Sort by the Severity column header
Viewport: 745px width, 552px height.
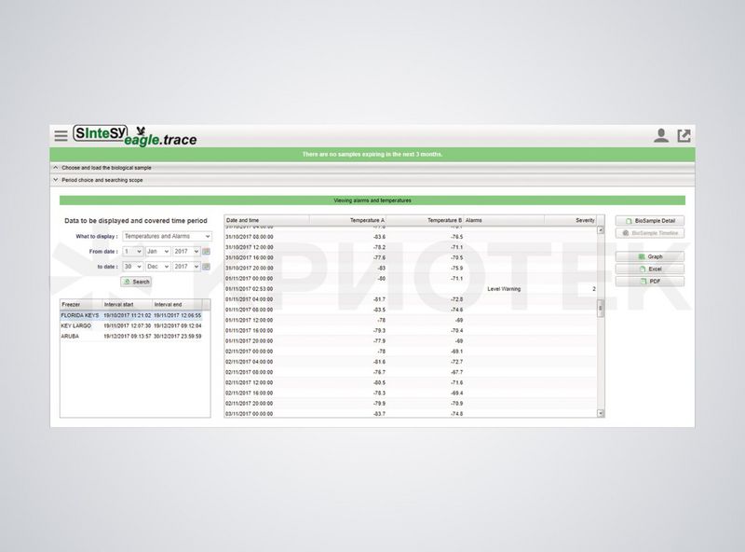click(571, 220)
